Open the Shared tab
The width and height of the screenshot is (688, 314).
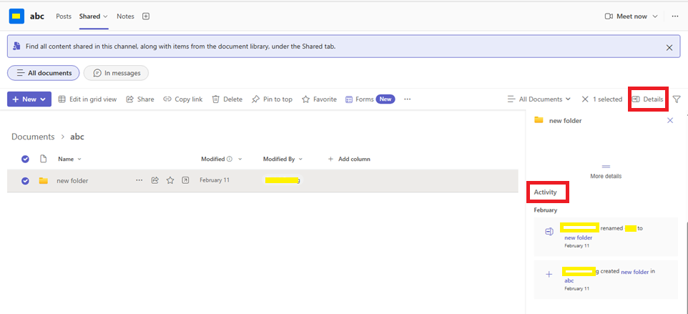94,16
